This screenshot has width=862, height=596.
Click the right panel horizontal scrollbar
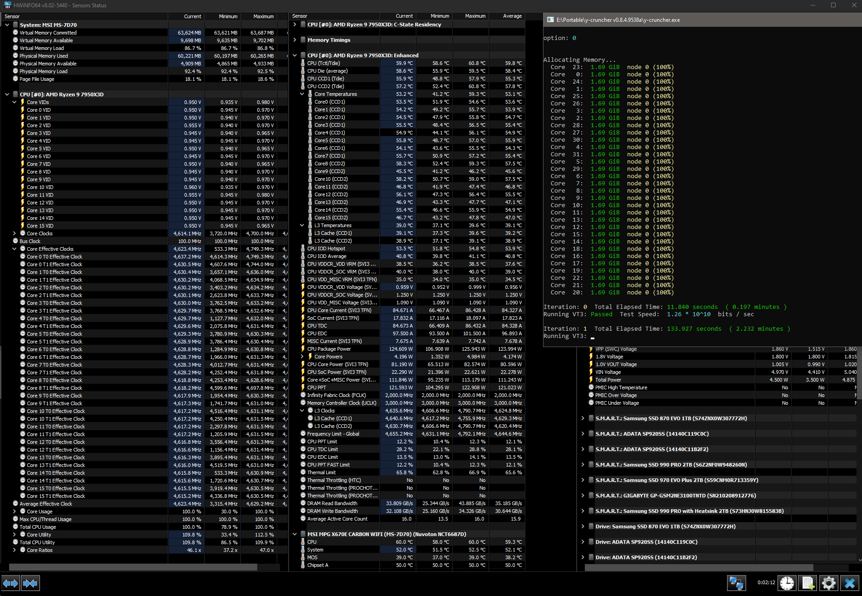(699, 567)
